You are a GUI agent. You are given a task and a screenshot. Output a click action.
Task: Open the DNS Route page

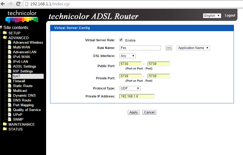[22, 100]
